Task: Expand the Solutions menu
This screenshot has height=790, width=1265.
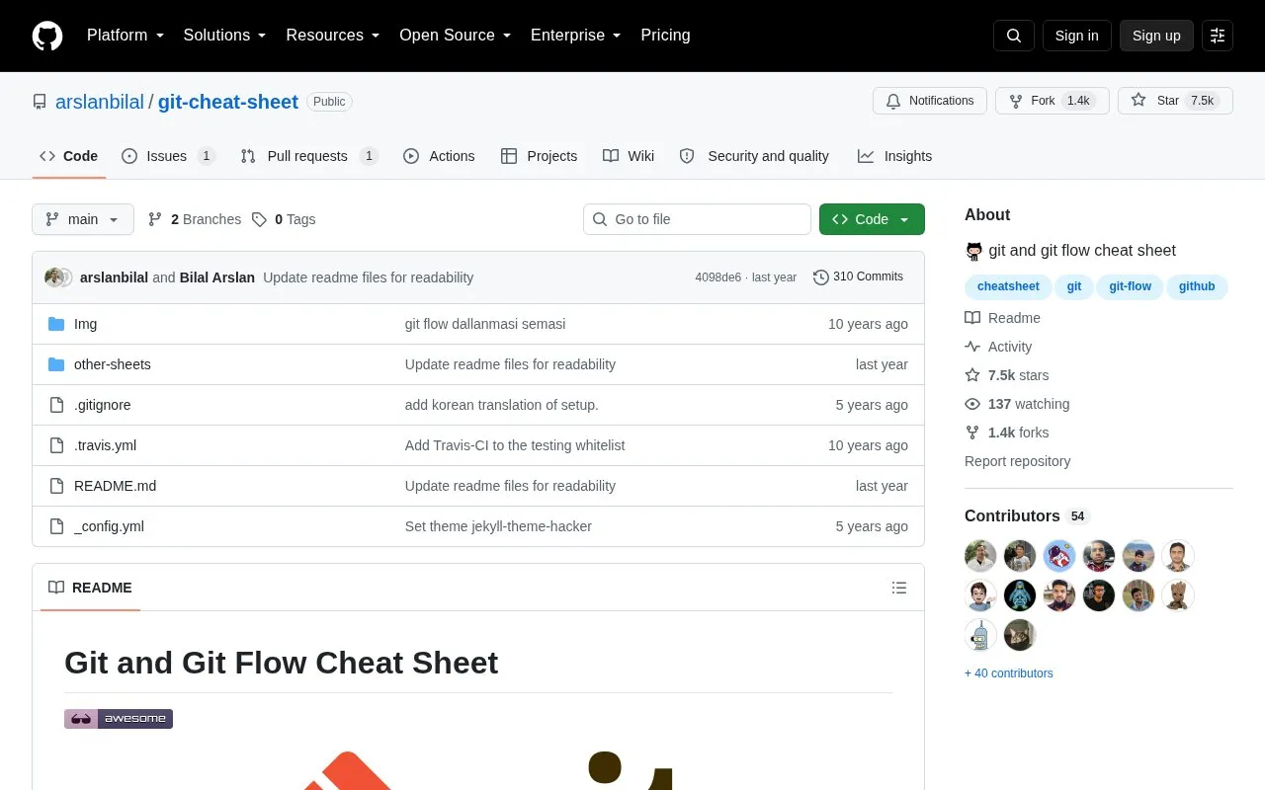Action: [x=224, y=36]
